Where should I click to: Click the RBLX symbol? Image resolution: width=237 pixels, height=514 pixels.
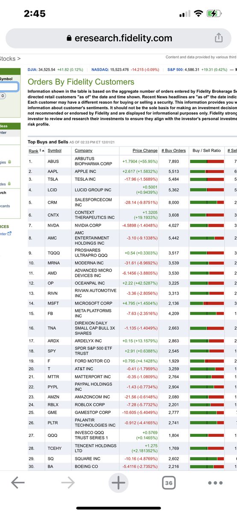(x=54, y=404)
